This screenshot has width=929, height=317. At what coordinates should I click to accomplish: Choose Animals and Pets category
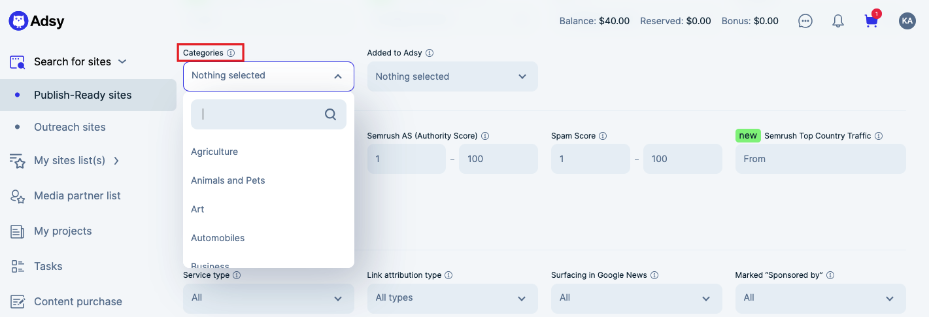coord(228,180)
